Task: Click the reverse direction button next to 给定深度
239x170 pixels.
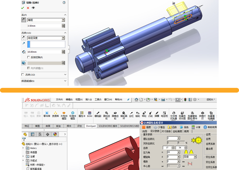Action: 24,38
